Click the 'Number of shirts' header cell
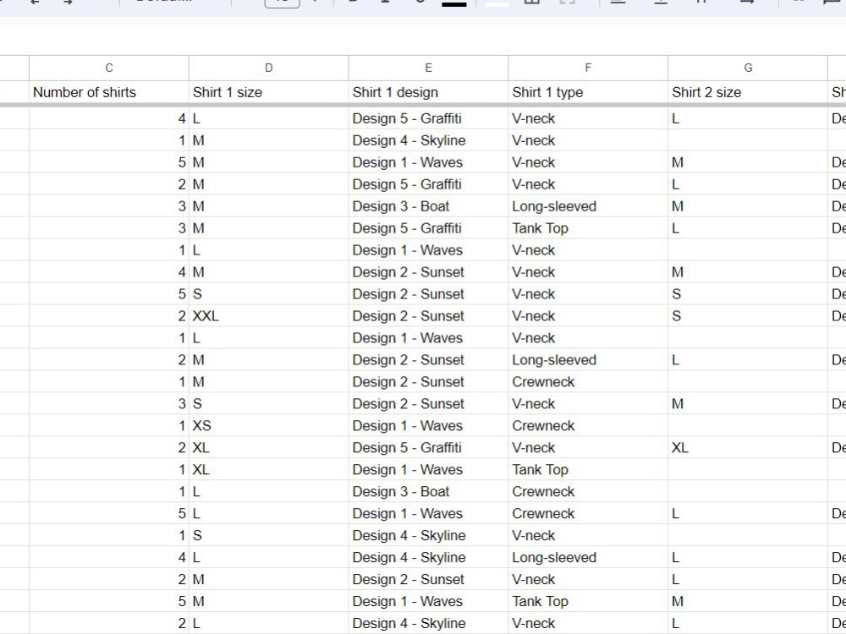This screenshot has width=846, height=634. point(109,92)
